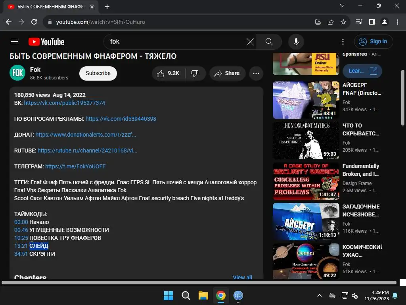Click the address bar URL
406x305 pixels.
pyautogui.click(x=100, y=22)
